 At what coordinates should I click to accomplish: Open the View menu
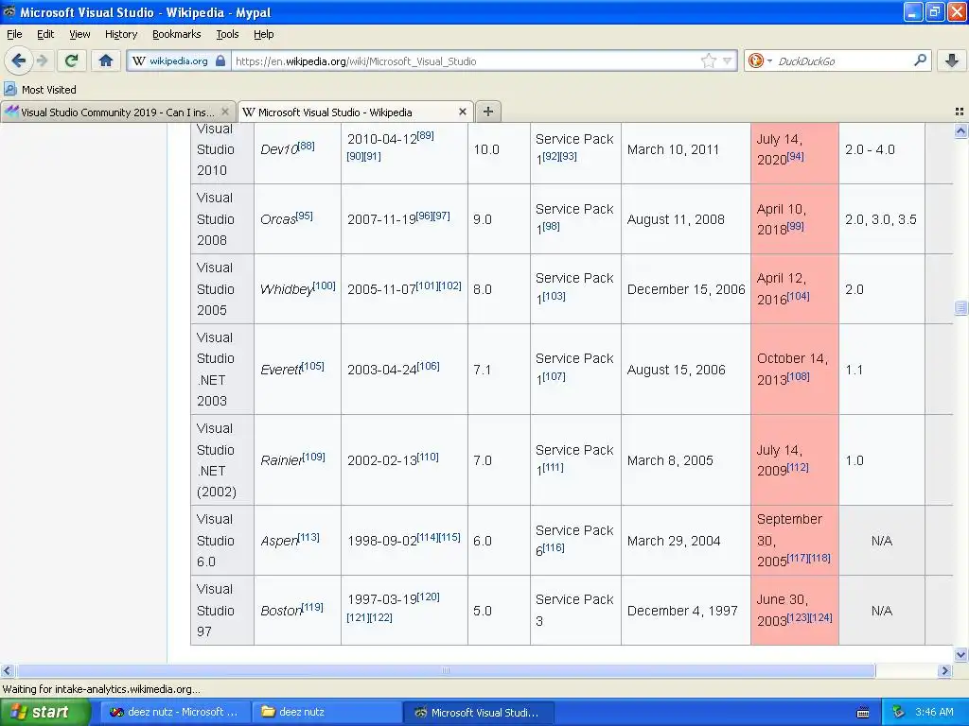tap(79, 34)
